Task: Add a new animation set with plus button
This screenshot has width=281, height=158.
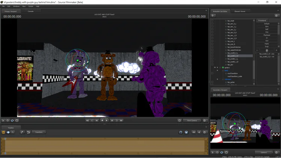Action: [x=213, y=16]
